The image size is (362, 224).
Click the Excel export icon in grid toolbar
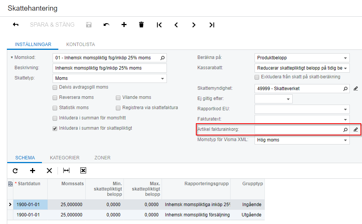tap(83, 171)
